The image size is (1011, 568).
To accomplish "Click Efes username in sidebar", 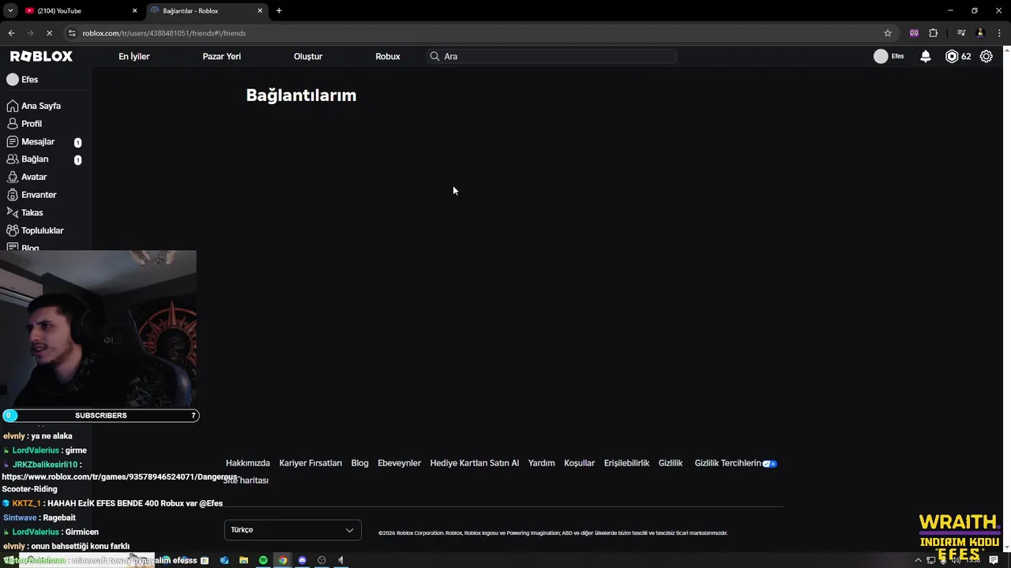I will pos(29,80).
